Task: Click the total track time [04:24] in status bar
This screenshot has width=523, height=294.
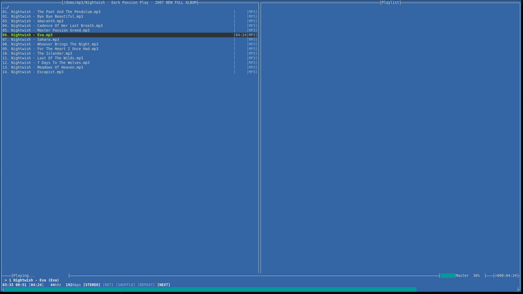Action: pos(36,285)
